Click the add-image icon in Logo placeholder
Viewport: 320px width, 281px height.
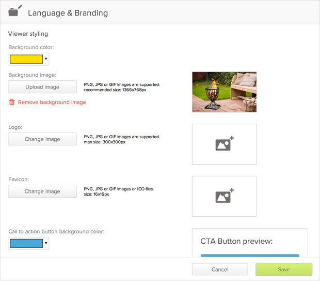(x=224, y=144)
